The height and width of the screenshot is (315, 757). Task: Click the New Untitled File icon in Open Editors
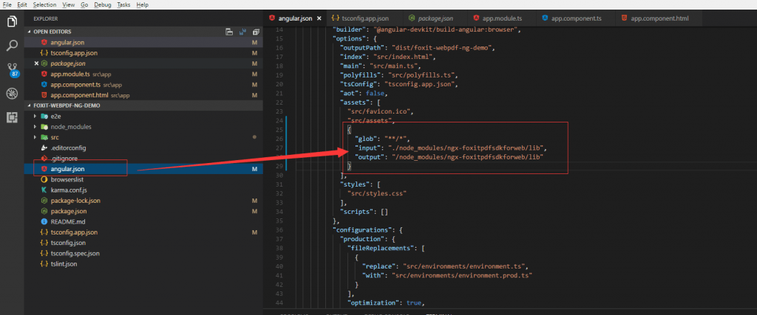[x=229, y=32]
